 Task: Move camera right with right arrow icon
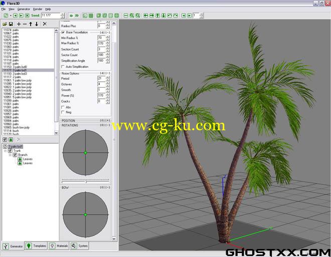click(151, 16)
